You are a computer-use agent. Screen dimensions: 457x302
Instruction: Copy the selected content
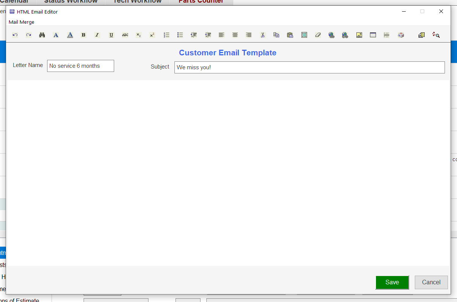coord(277,35)
